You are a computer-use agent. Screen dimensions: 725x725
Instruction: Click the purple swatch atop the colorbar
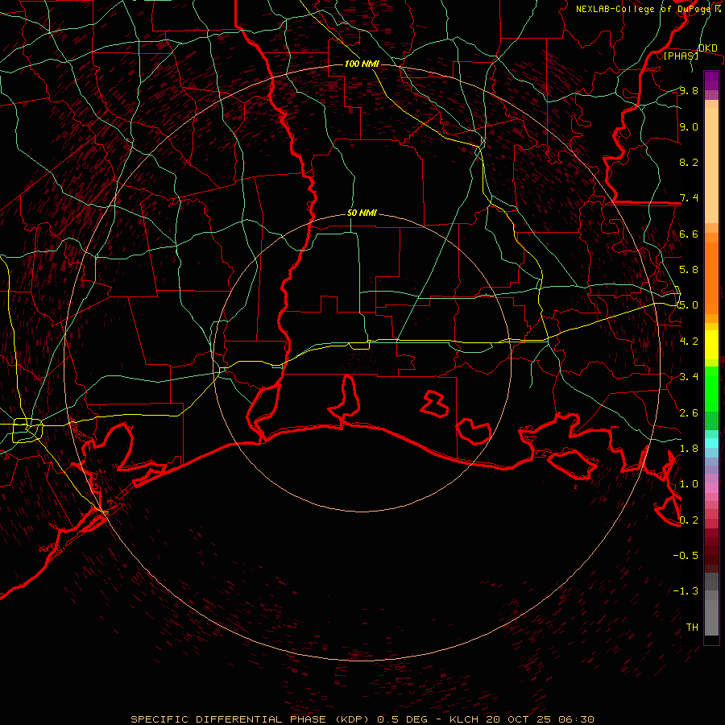click(x=711, y=81)
